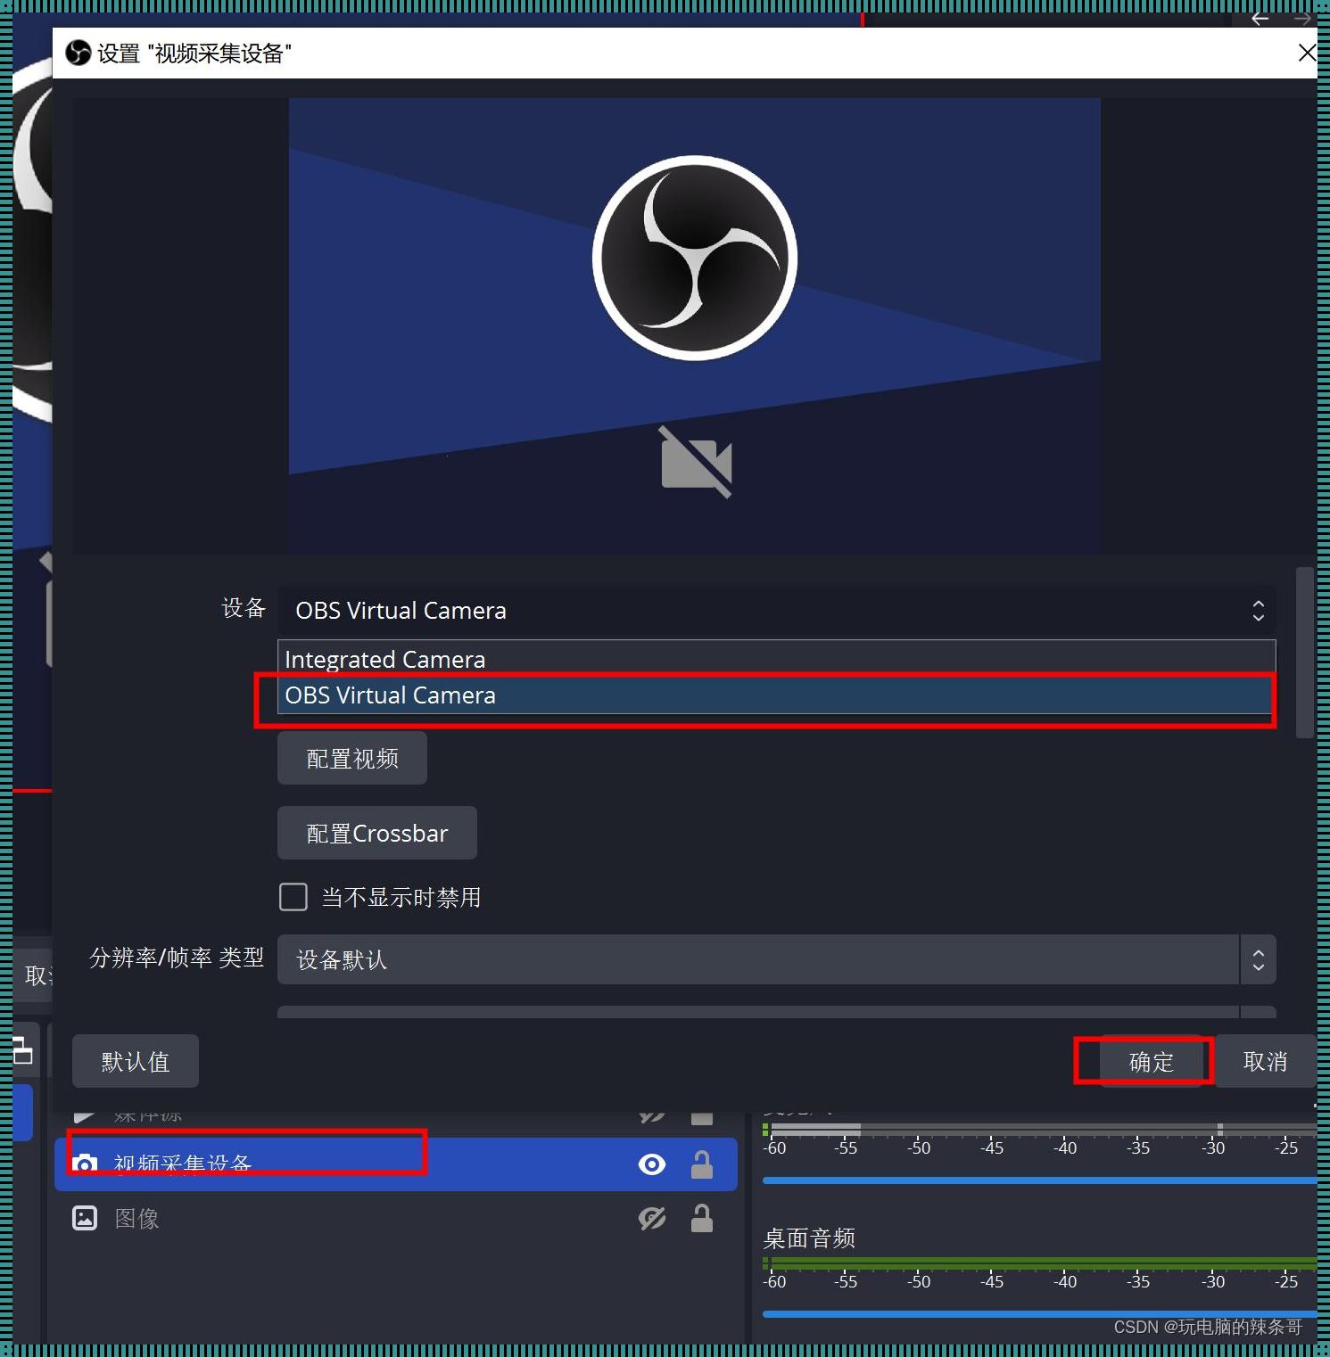Select Integrated Camera from the list
The width and height of the screenshot is (1330, 1357).
(776, 659)
